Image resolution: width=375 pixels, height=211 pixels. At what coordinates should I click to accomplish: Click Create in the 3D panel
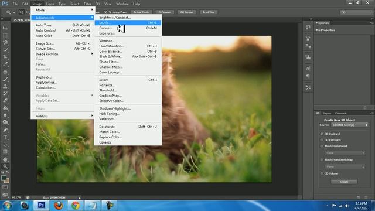344,182
